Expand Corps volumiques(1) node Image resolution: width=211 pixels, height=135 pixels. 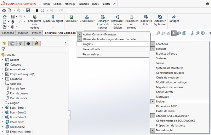coord(2,74)
